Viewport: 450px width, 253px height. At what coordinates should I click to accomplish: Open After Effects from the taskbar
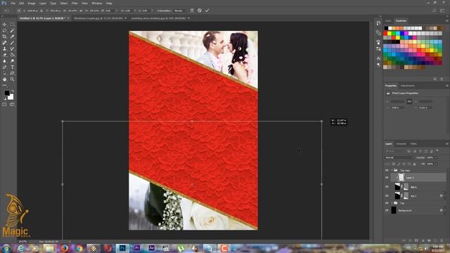click(152, 248)
